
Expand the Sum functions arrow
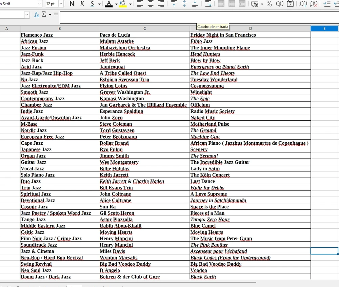tap(50, 15)
